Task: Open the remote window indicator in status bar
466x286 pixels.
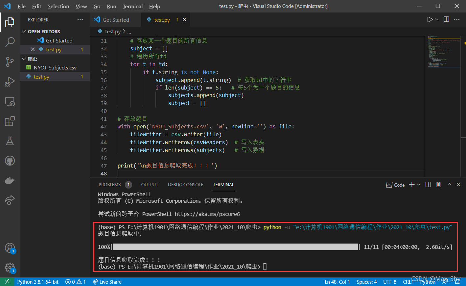Action: [x=7, y=282]
